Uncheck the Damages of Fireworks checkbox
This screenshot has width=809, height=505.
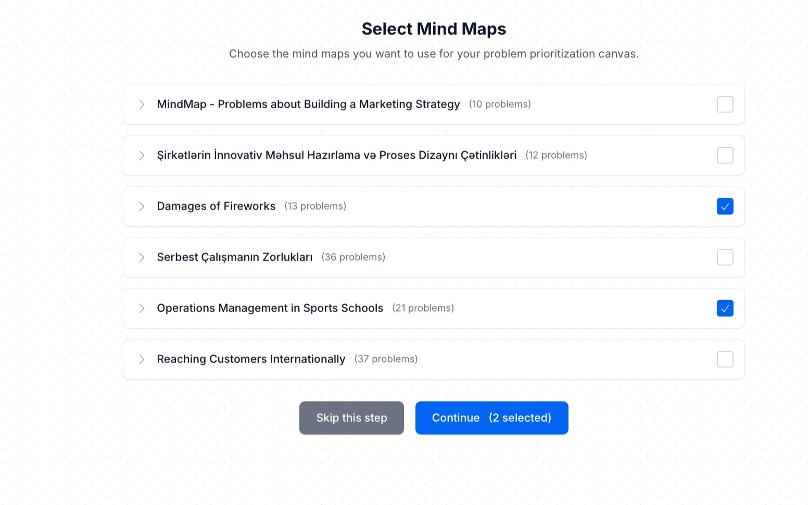coord(725,206)
